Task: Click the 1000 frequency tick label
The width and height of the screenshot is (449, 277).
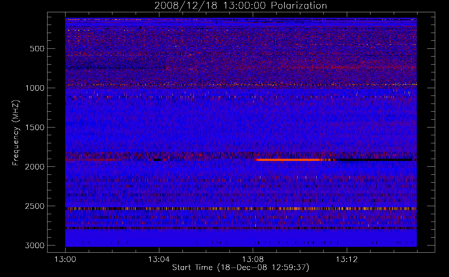Action: (35, 88)
